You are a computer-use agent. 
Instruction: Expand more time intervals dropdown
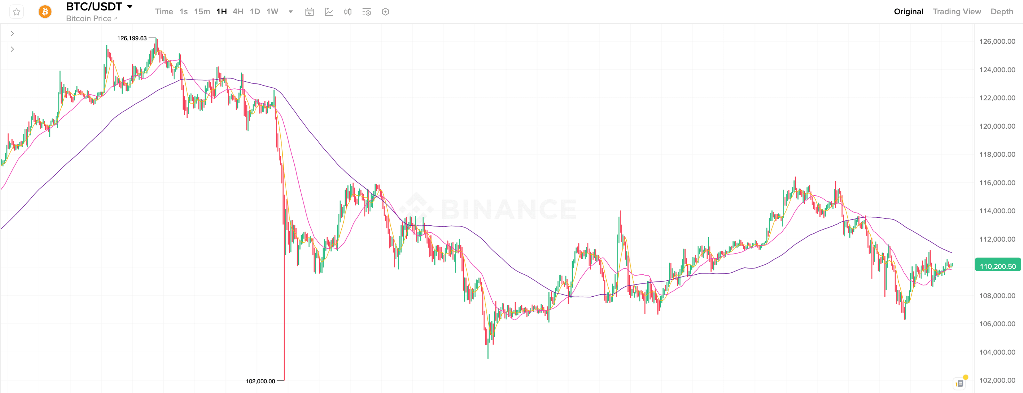(x=291, y=12)
